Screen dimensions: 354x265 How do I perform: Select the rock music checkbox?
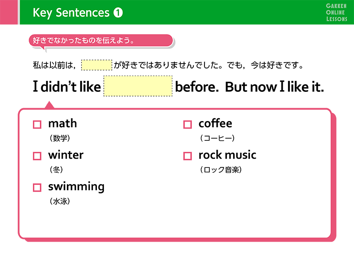click(x=187, y=156)
